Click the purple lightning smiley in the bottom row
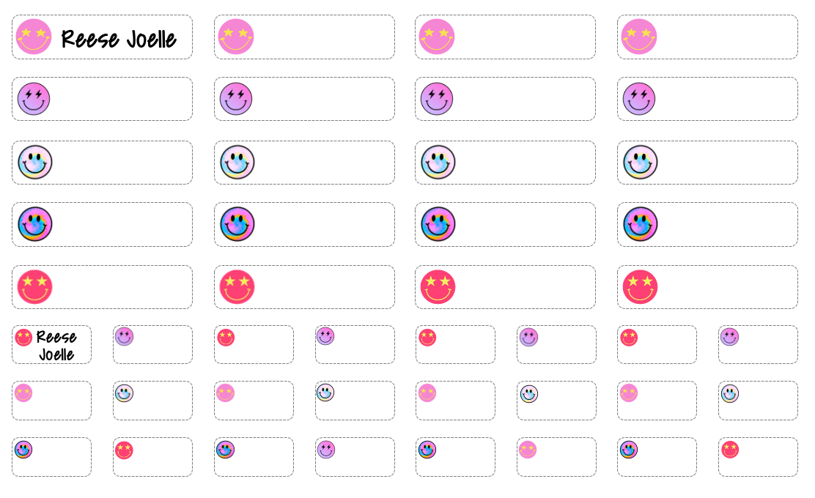Viewport: 815px width, 498px height. click(x=326, y=449)
